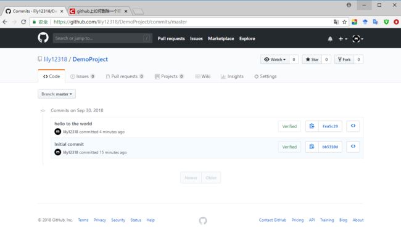Click the blue graduation cap extension icon
Image resolution: width=401 pixels, height=231 pixels.
click(365, 22)
